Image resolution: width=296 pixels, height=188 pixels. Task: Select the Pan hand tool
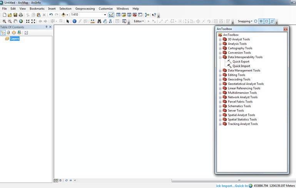(15, 21)
